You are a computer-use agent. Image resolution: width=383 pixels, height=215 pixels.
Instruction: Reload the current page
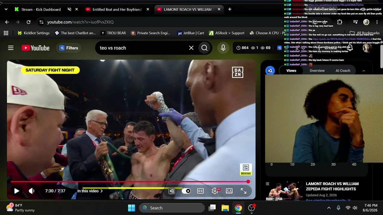28,22
